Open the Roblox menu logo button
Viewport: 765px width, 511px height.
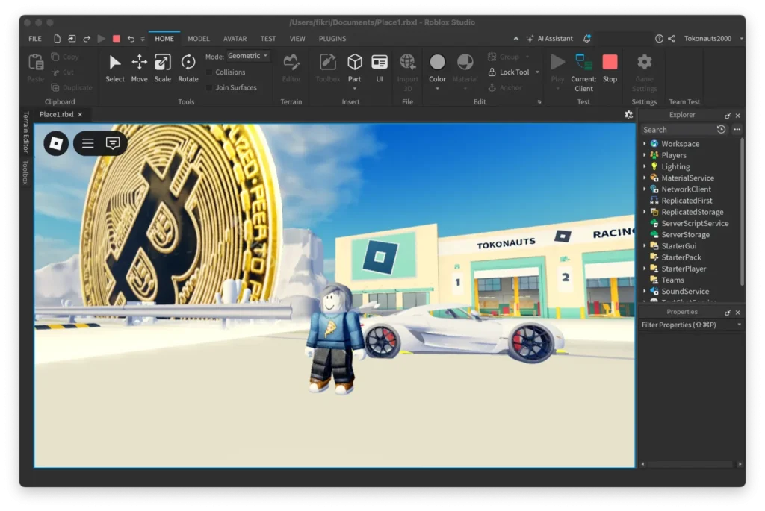coord(56,143)
